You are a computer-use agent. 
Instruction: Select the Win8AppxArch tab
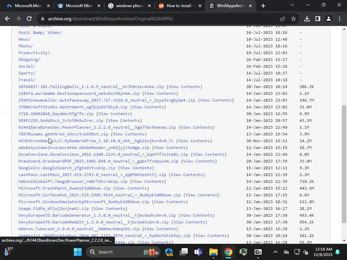230,6
